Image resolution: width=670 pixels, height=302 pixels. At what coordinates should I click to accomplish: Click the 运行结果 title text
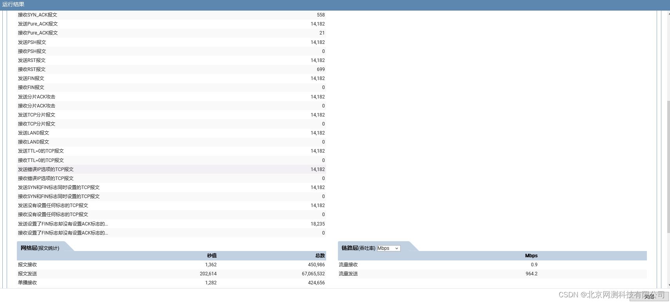(x=13, y=4)
